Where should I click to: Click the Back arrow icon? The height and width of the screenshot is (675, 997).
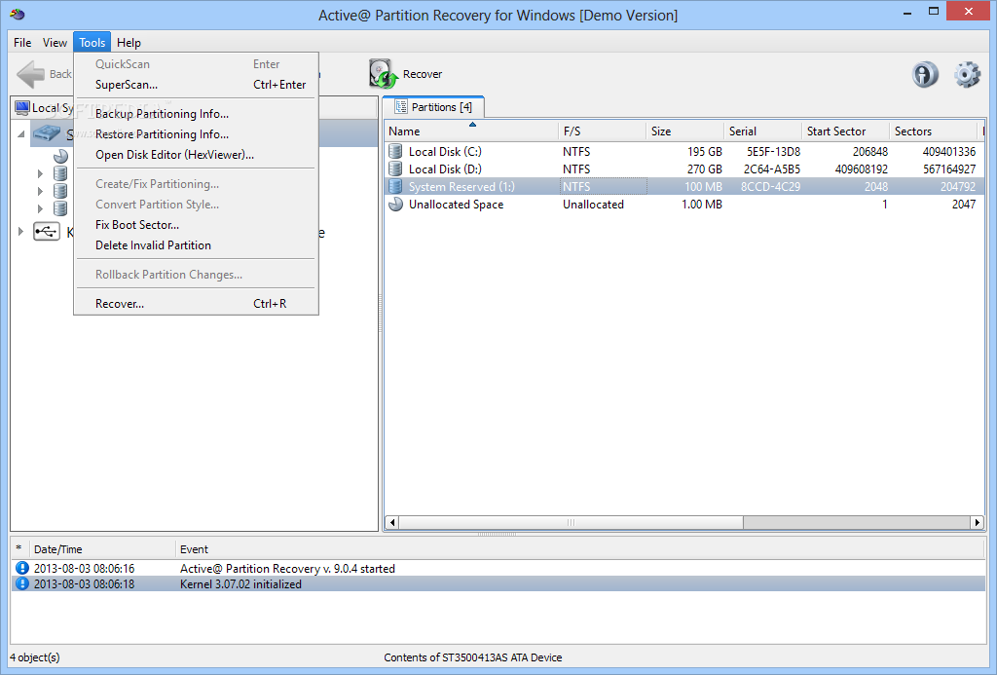(30, 74)
